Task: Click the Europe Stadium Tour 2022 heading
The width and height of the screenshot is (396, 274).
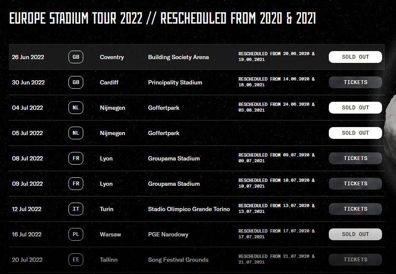Action: pyautogui.click(x=162, y=18)
